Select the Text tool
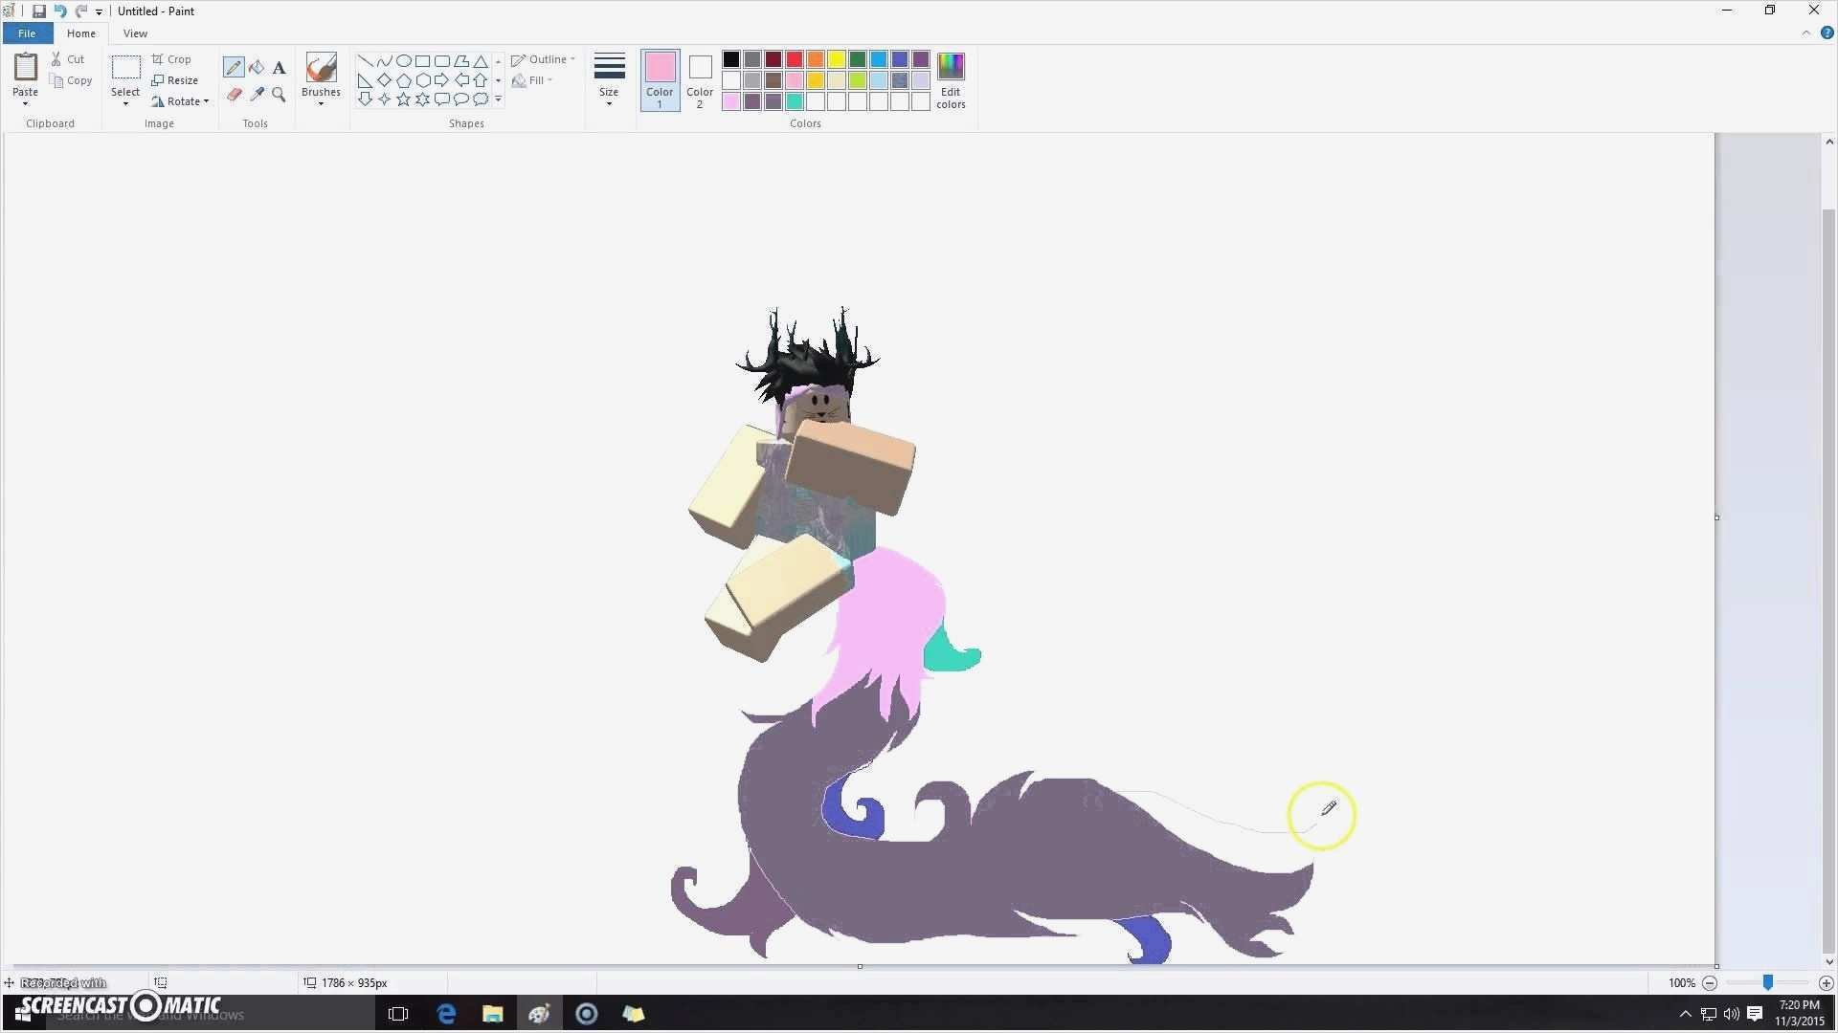The height and width of the screenshot is (1033, 1838). pos(279,67)
